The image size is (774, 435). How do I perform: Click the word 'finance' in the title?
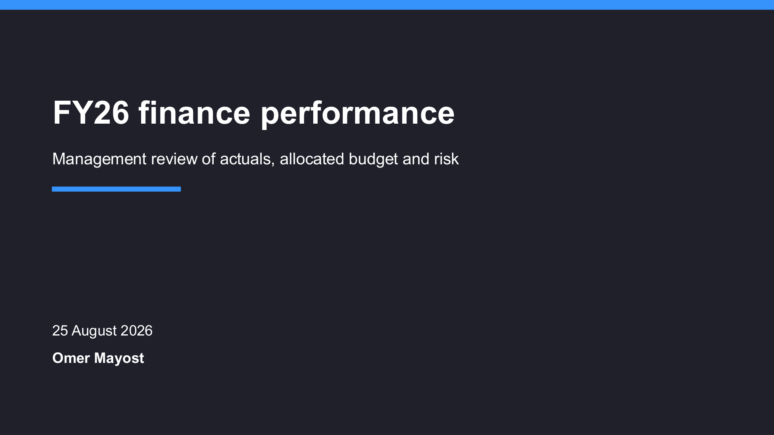(x=194, y=113)
